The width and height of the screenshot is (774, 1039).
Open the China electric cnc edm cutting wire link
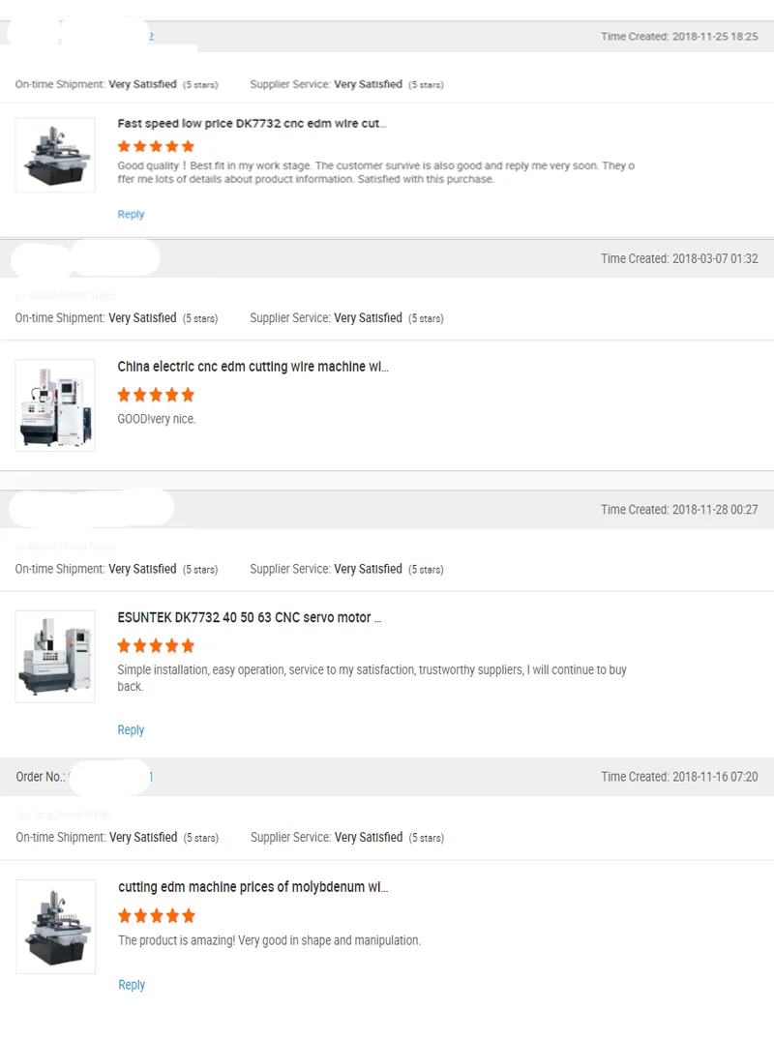pos(253,367)
